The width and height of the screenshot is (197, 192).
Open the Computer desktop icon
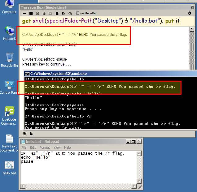pos(9,7)
